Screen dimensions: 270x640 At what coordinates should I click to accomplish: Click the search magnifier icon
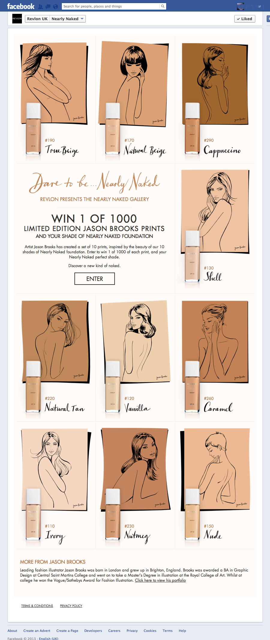163,6
